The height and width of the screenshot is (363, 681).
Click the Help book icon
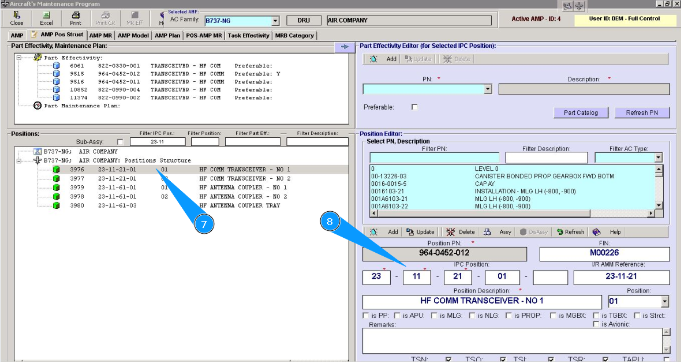click(596, 232)
